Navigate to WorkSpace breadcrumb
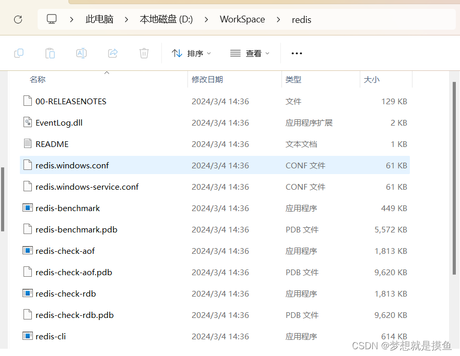The image size is (460, 356). [242, 19]
